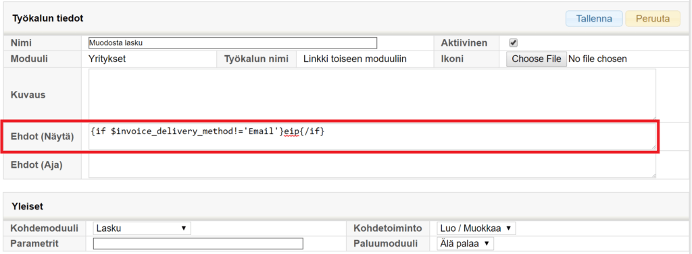Viewport: 692px width, 254px height.
Task: Click the Parametrit input field
Action: 198,243
